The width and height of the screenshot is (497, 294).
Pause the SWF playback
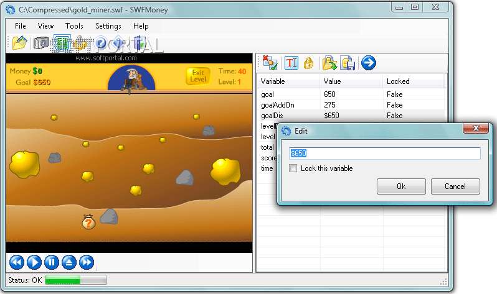tap(52, 262)
